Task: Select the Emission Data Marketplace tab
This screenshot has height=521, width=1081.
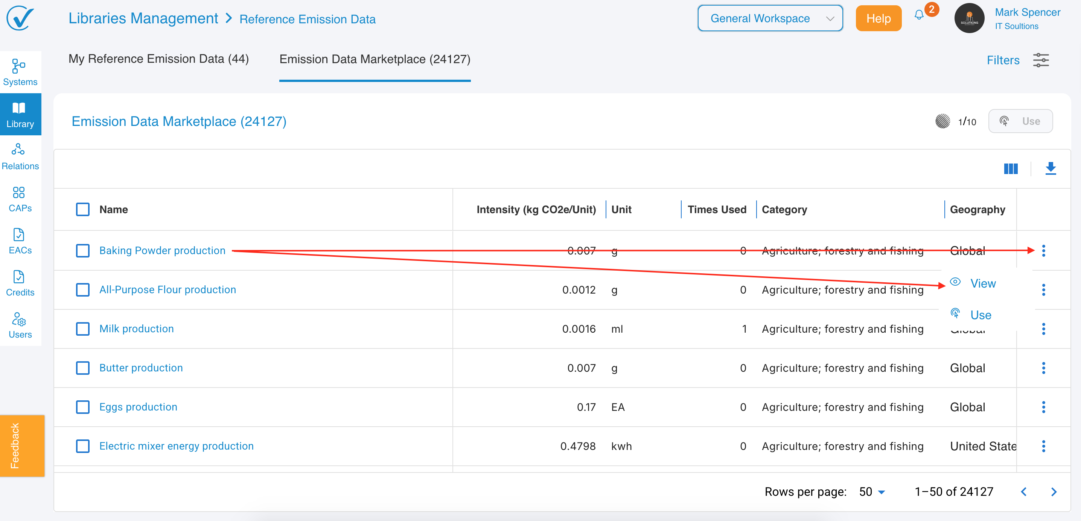Action: pyautogui.click(x=375, y=59)
